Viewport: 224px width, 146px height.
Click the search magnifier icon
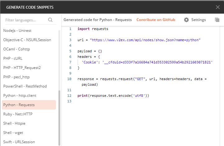[50, 20]
